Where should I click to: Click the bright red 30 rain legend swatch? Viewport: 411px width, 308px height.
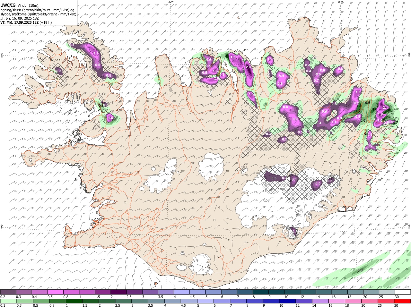[402, 301]
